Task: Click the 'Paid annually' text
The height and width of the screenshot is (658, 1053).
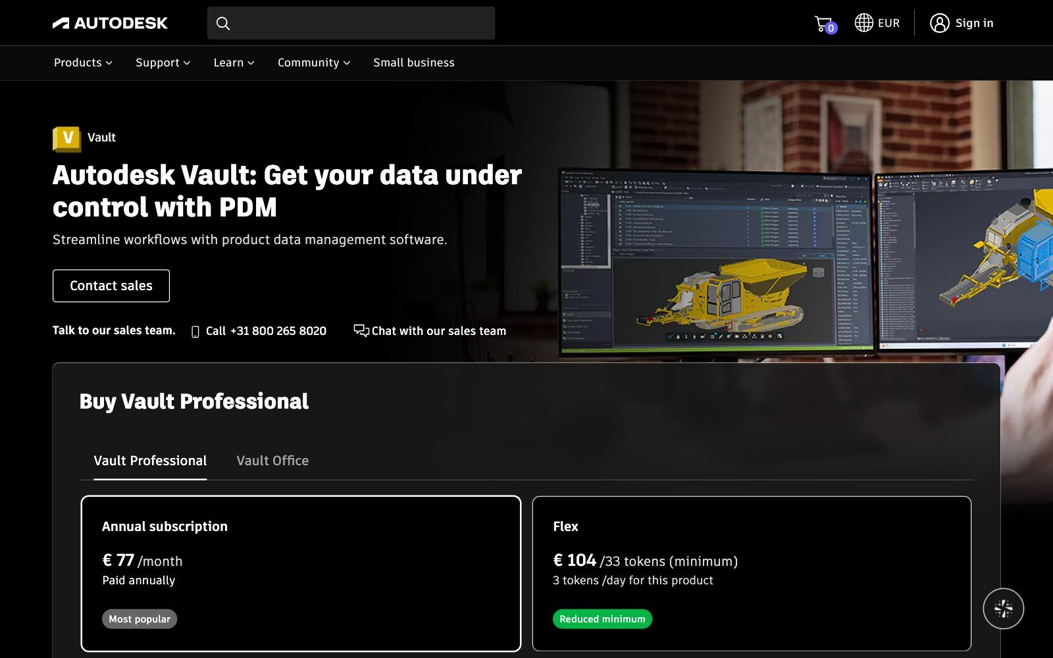Action: coord(139,580)
